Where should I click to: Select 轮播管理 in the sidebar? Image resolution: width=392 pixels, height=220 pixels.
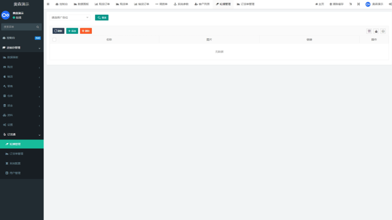pos(22,144)
